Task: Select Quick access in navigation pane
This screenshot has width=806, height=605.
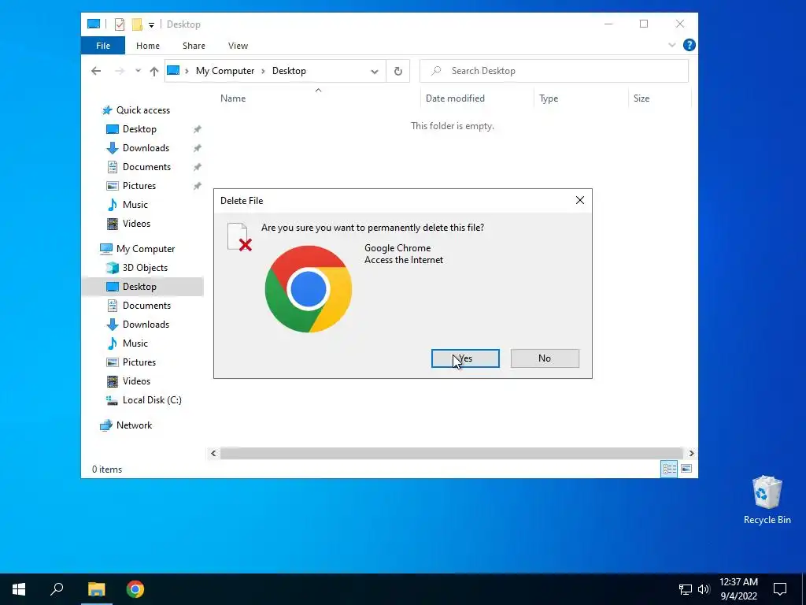Action: click(x=143, y=110)
